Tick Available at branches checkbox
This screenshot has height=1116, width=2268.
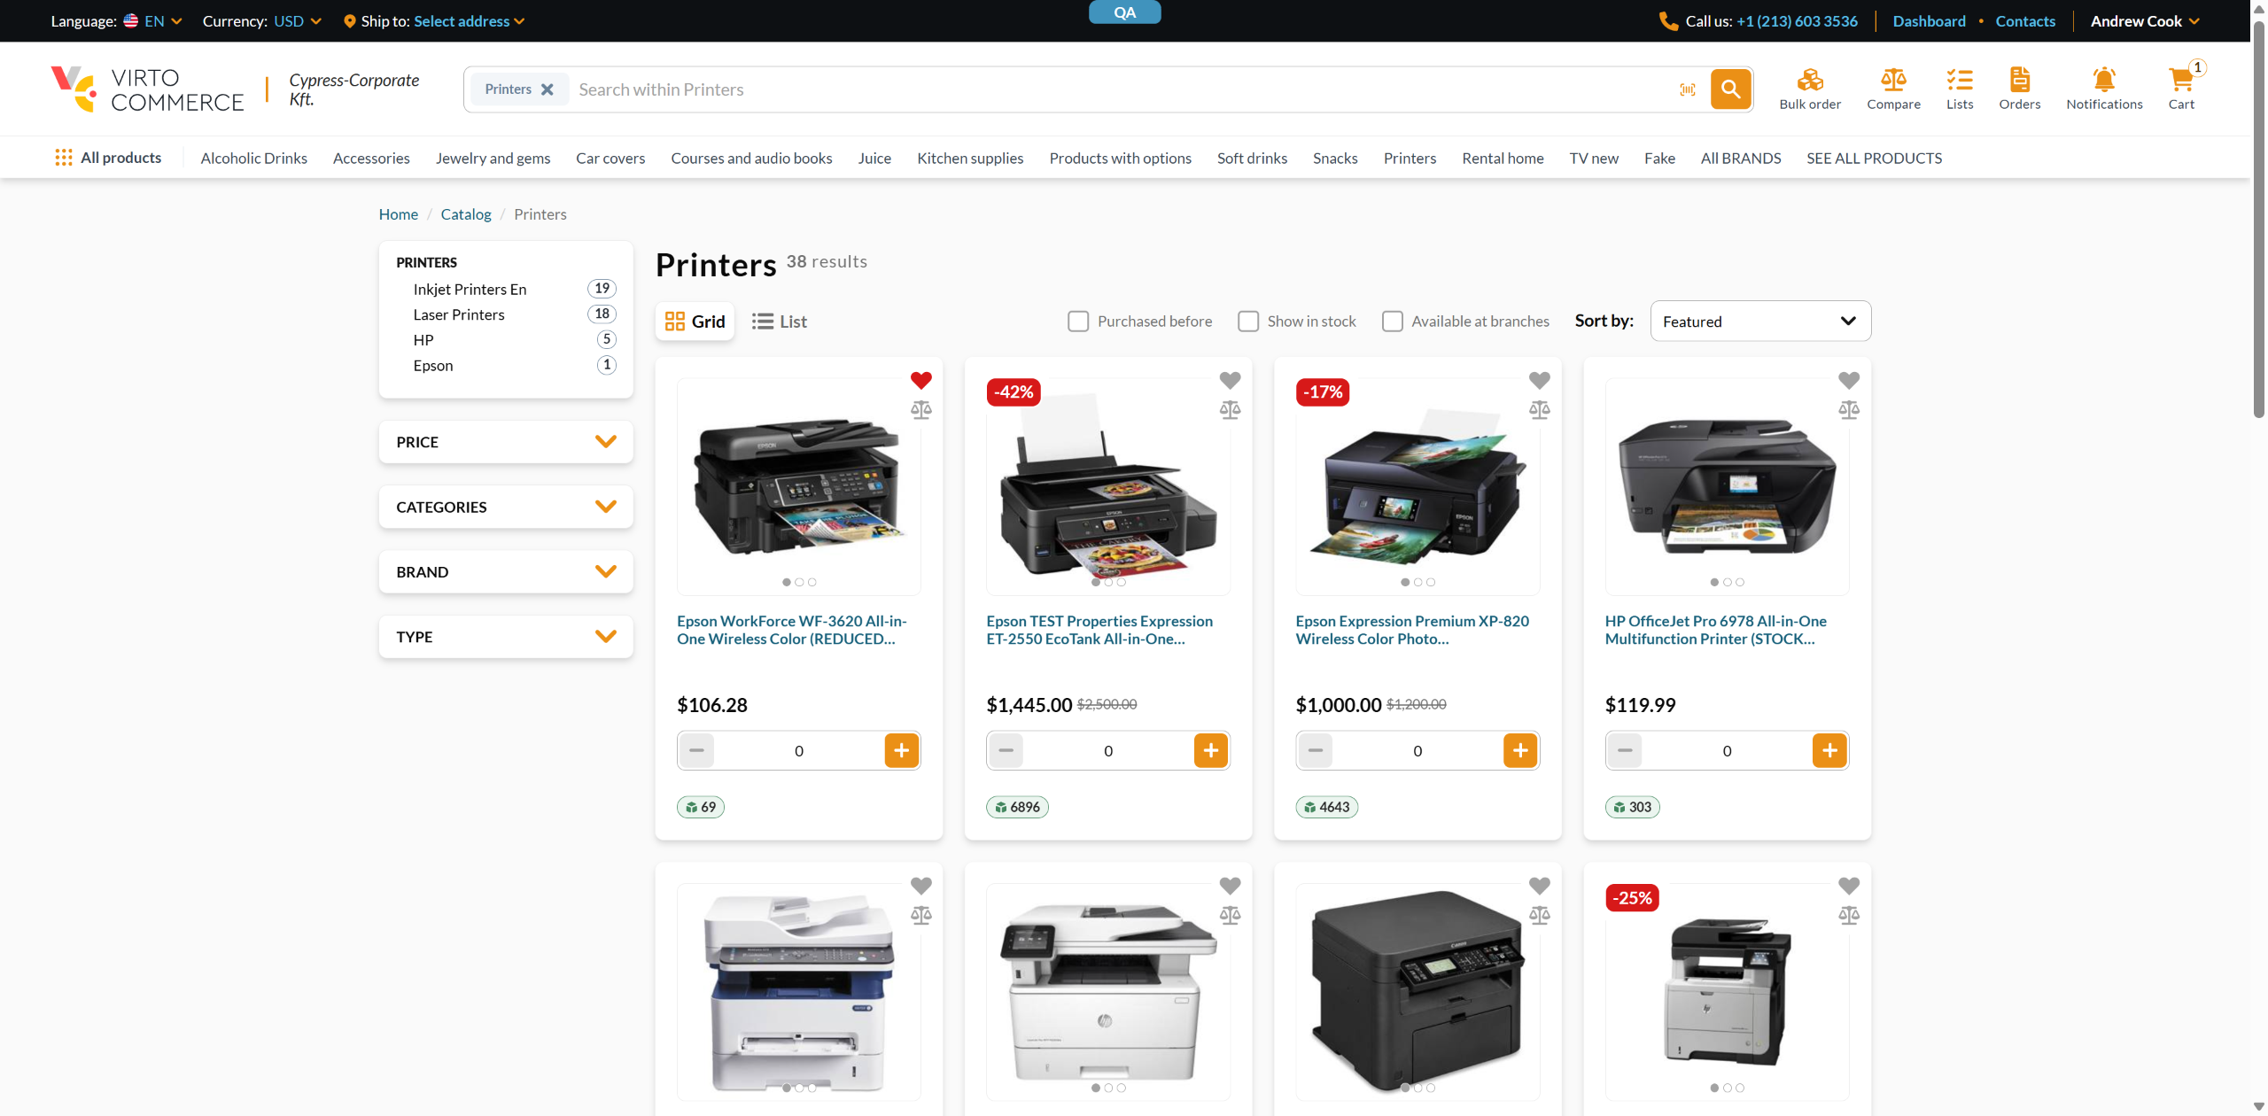[1392, 322]
